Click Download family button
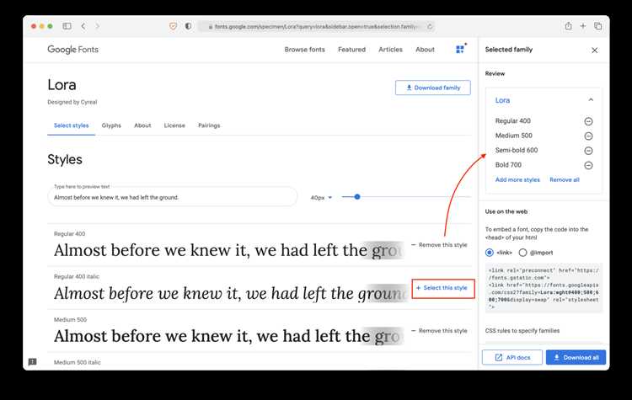The height and width of the screenshot is (400, 632). 433,88
